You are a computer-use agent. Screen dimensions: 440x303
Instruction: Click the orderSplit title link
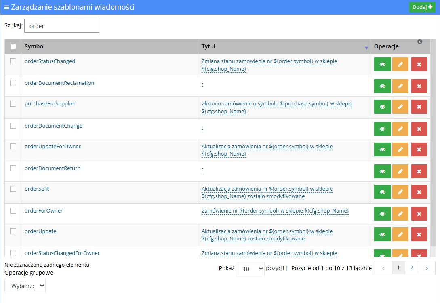tap(267, 192)
